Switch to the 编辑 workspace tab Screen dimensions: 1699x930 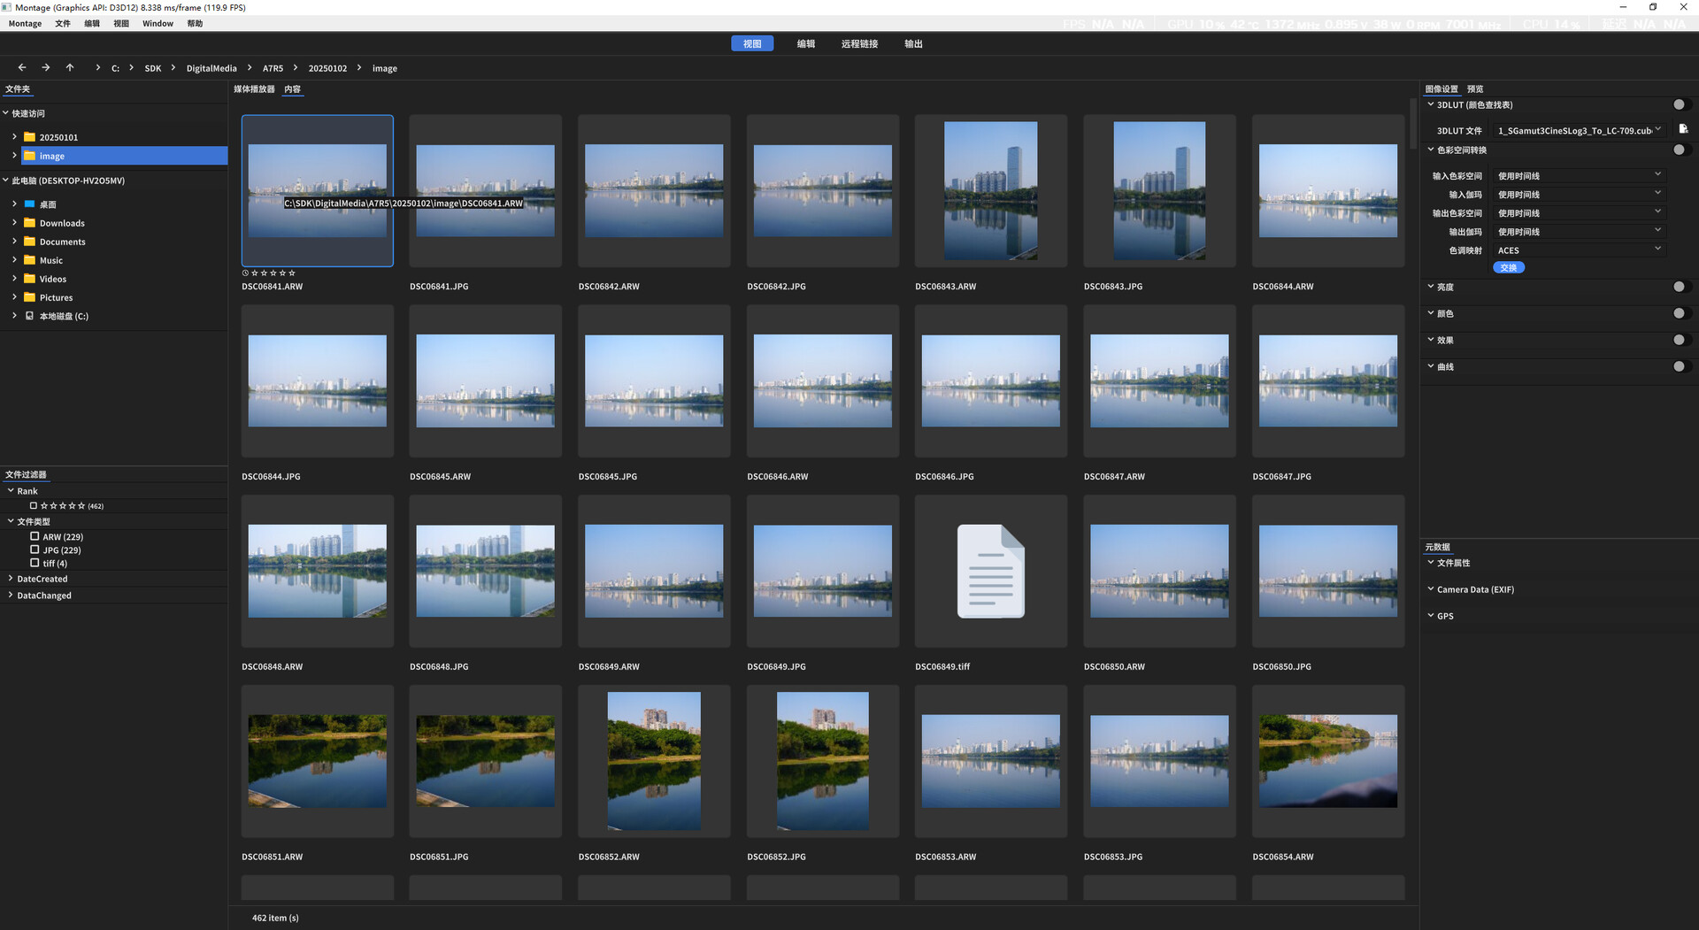806,42
